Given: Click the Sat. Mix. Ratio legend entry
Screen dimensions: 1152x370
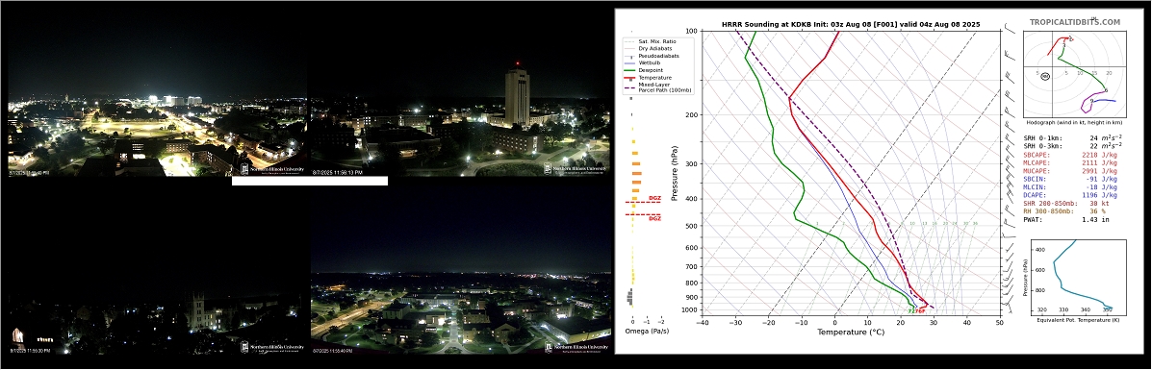Looking at the screenshot, I should point(651,41).
